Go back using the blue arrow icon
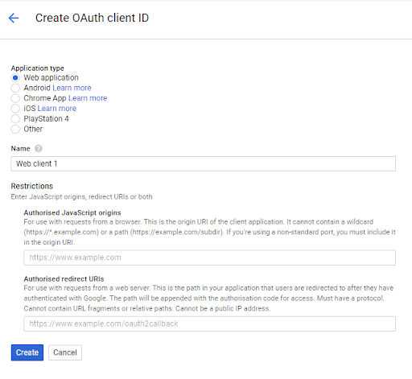412x379 pixels. 14,18
